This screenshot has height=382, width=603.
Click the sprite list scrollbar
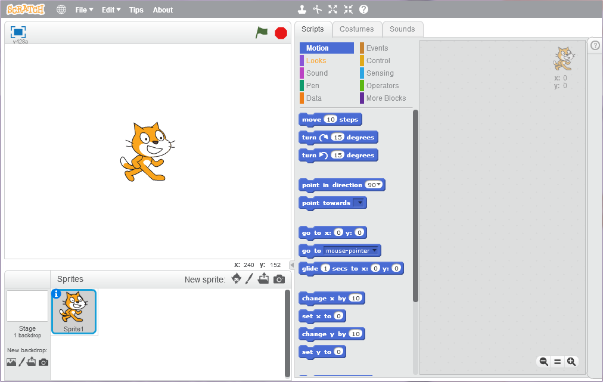[x=287, y=334]
